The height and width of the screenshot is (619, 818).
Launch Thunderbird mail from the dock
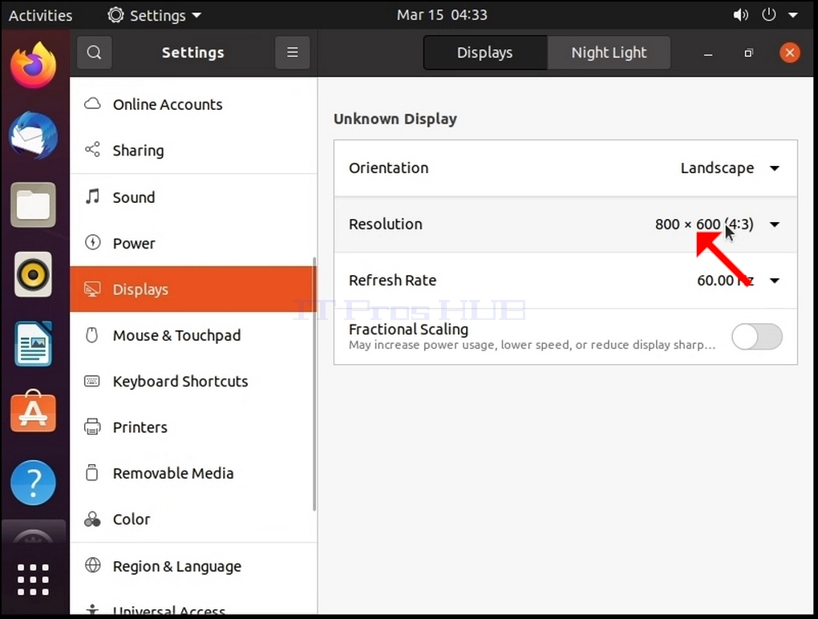coord(34,136)
